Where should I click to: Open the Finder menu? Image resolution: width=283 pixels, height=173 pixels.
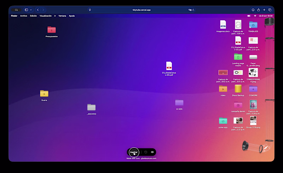14,16
